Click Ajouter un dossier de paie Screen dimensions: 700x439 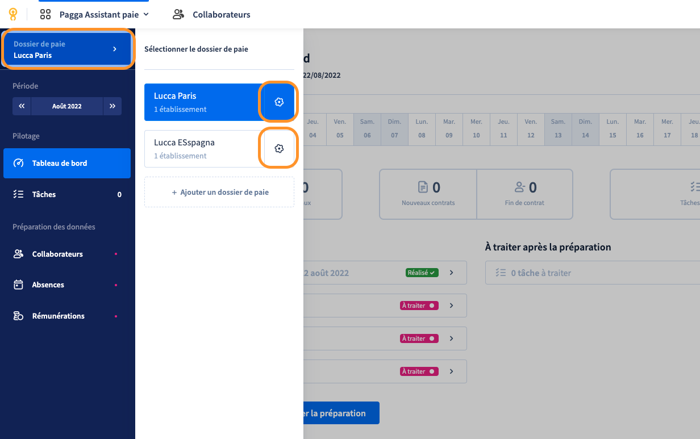(219, 192)
